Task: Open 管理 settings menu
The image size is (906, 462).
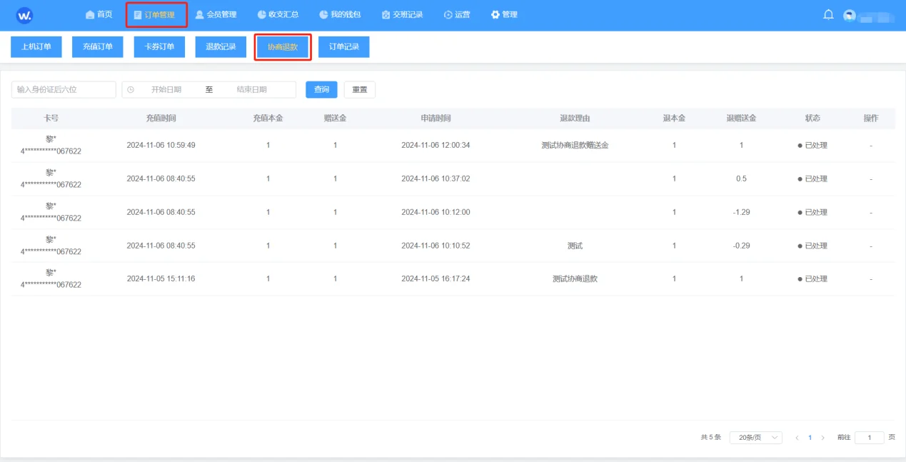Action: [504, 15]
